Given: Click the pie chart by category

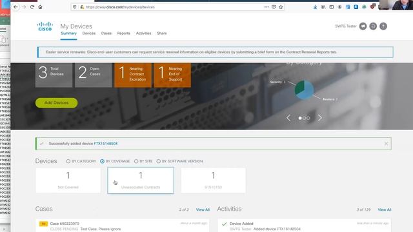Looking at the screenshot, I should (304, 90).
